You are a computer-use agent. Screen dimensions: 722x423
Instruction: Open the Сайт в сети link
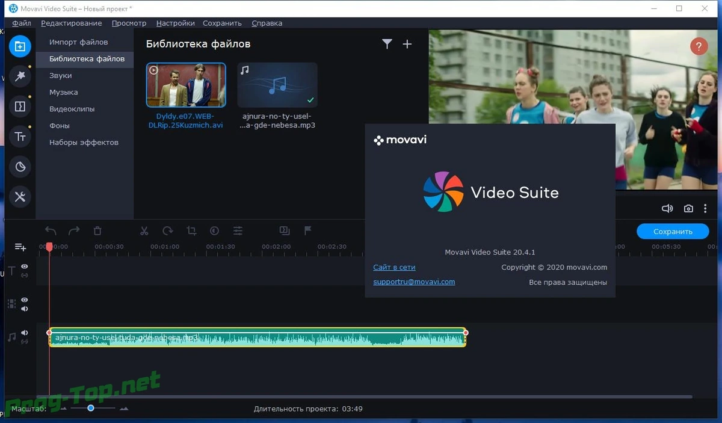(x=394, y=267)
